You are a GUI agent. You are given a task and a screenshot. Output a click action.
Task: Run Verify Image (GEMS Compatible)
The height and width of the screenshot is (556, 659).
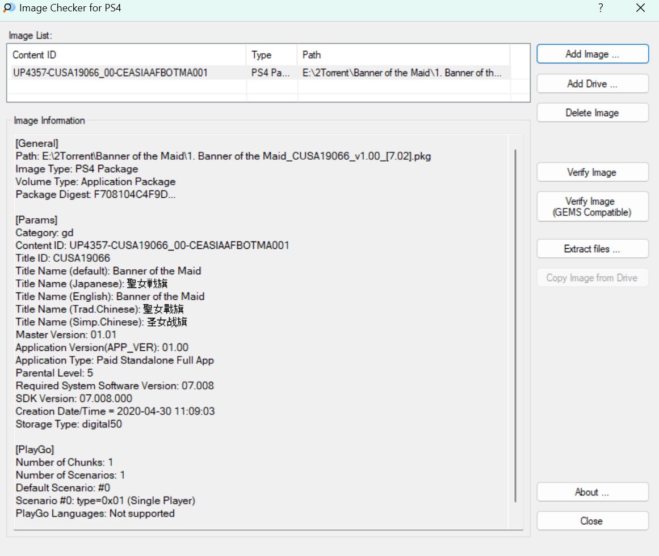(592, 207)
